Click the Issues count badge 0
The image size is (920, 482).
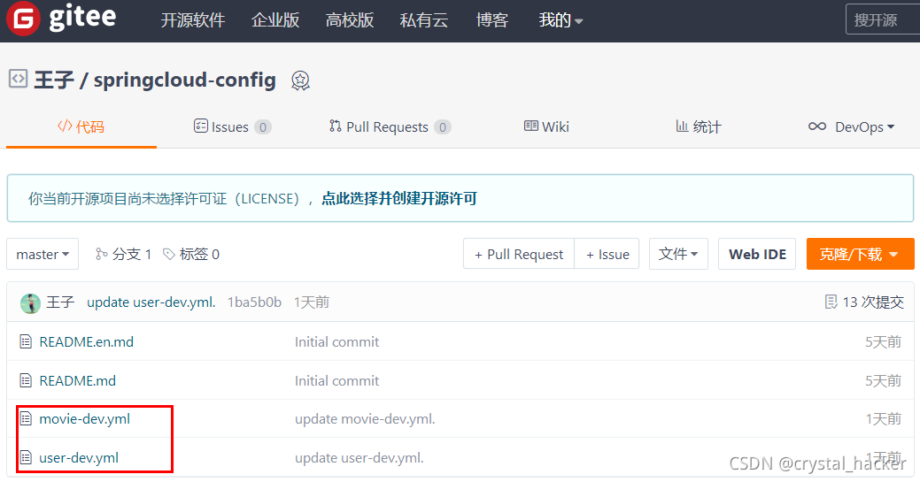263,127
